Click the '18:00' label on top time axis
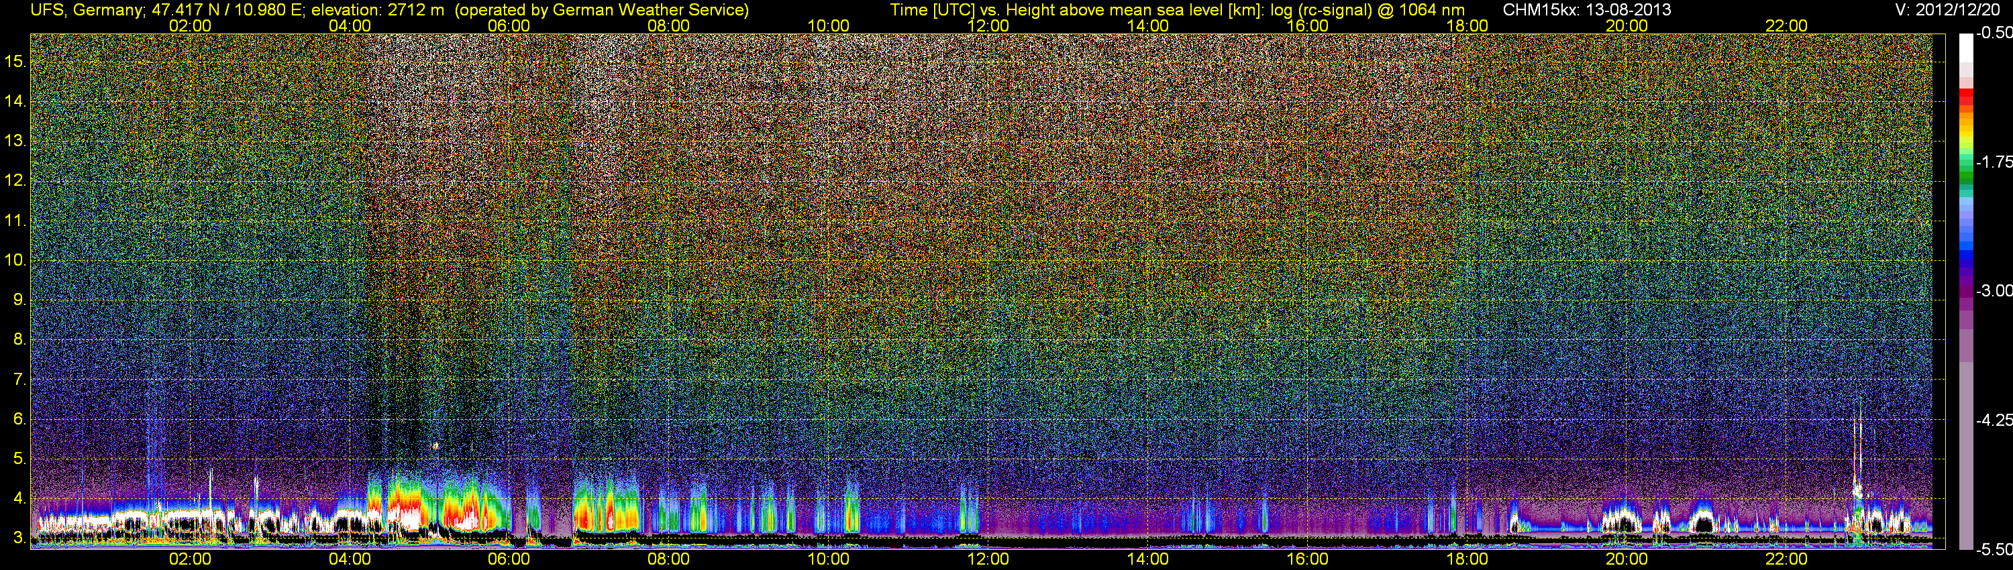The height and width of the screenshot is (570, 2013). click(x=1467, y=25)
